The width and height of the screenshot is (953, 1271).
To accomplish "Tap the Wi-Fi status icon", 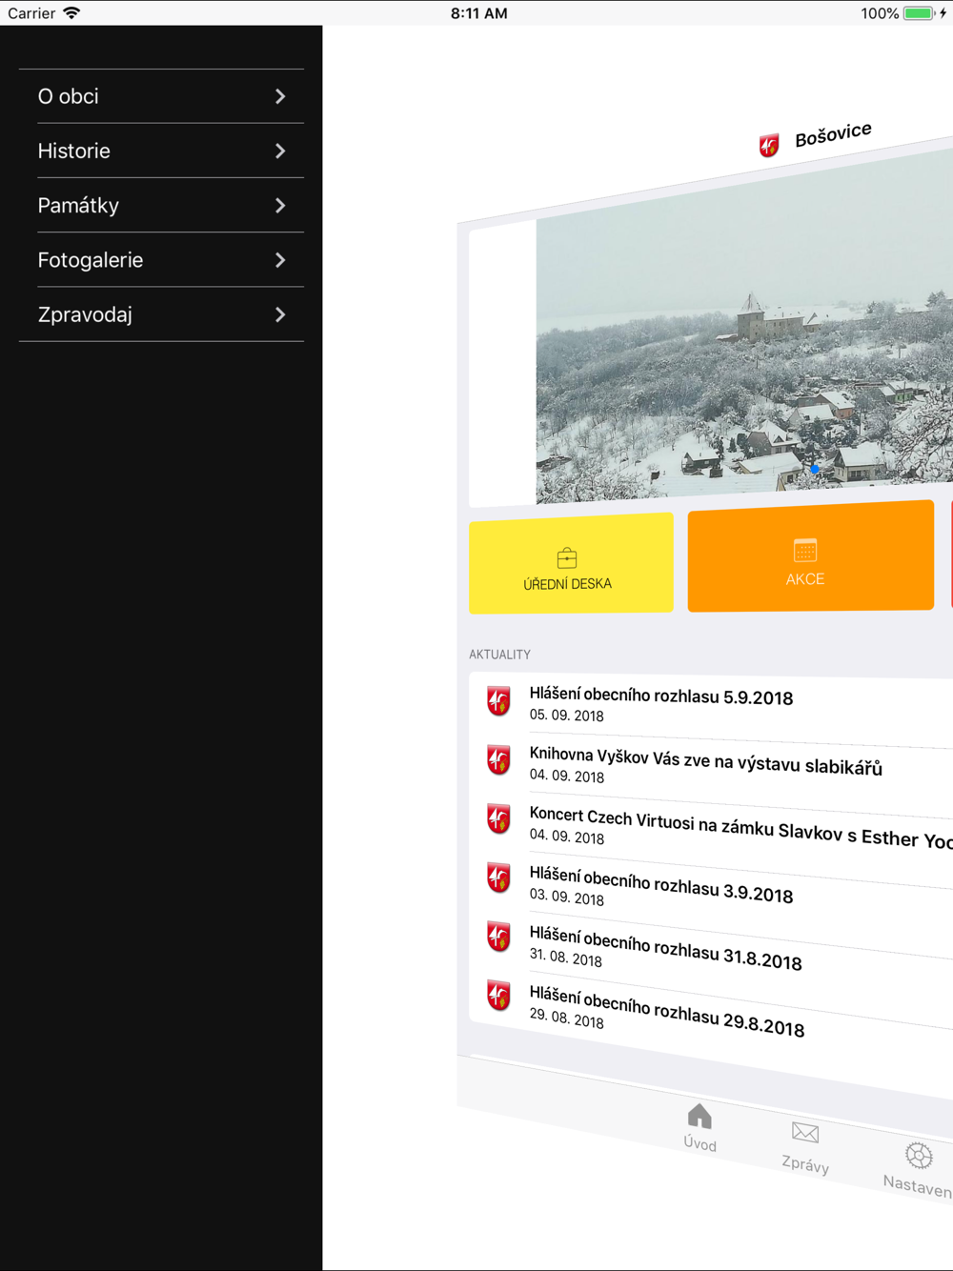I will coord(71,12).
